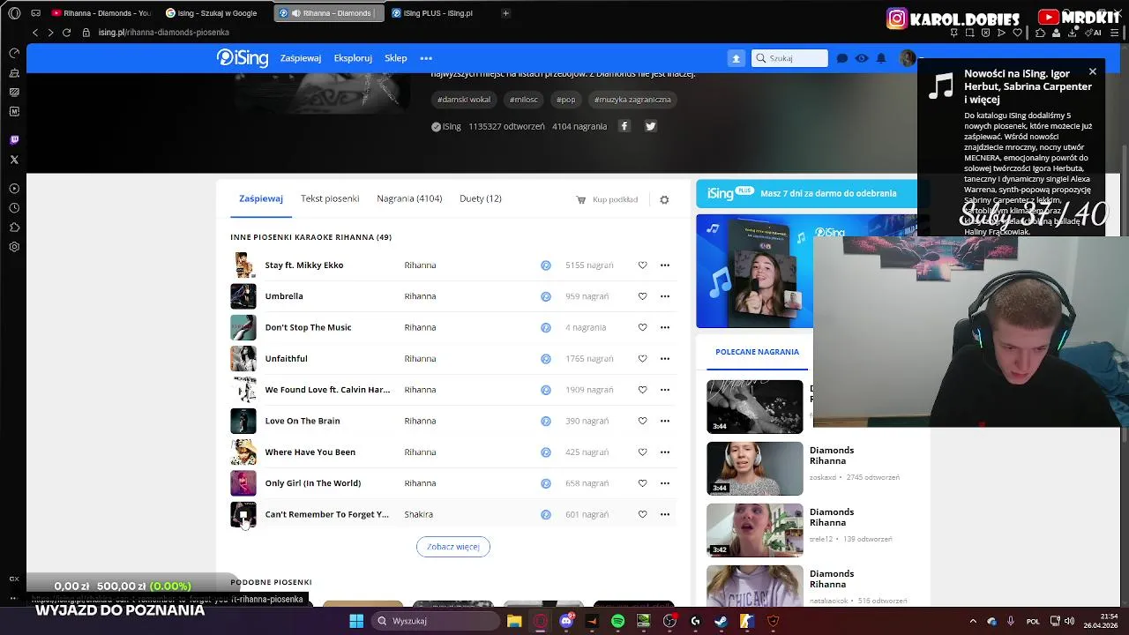The width and height of the screenshot is (1129, 635).
Task: Click the iSing logo
Action: click(243, 58)
